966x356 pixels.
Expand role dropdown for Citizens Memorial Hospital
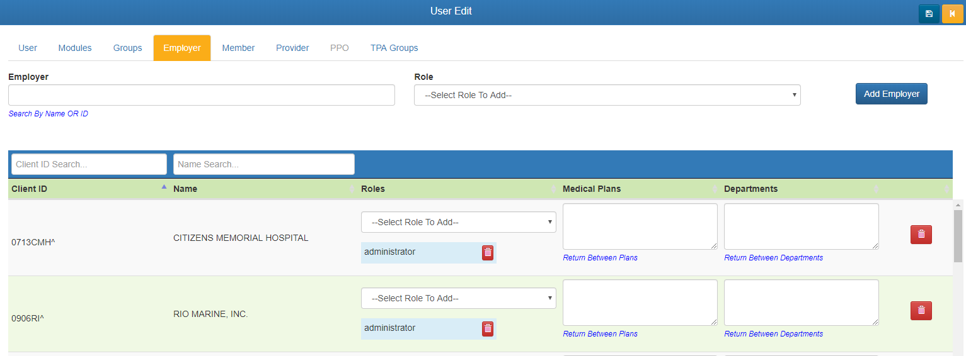tap(458, 222)
